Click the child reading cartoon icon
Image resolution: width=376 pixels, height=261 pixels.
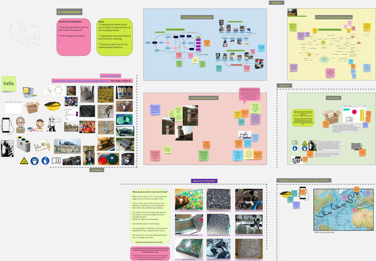click(39, 125)
